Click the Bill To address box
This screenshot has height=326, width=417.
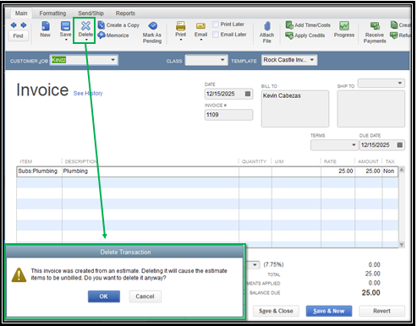click(295, 109)
